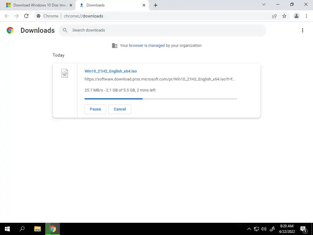This screenshot has height=235, width=313.
Task: Pause the ISO download
Action: point(95,109)
